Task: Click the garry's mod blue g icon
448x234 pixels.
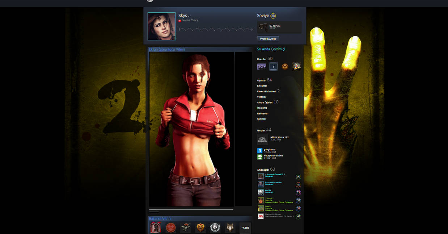Action: pyautogui.click(x=259, y=150)
